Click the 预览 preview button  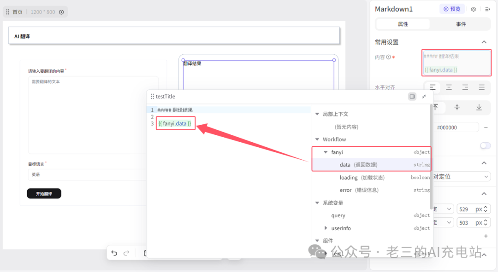pos(452,9)
